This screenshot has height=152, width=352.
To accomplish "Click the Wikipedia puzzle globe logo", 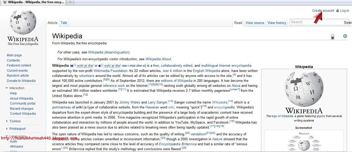I will pyautogui.click(x=22, y=22).
